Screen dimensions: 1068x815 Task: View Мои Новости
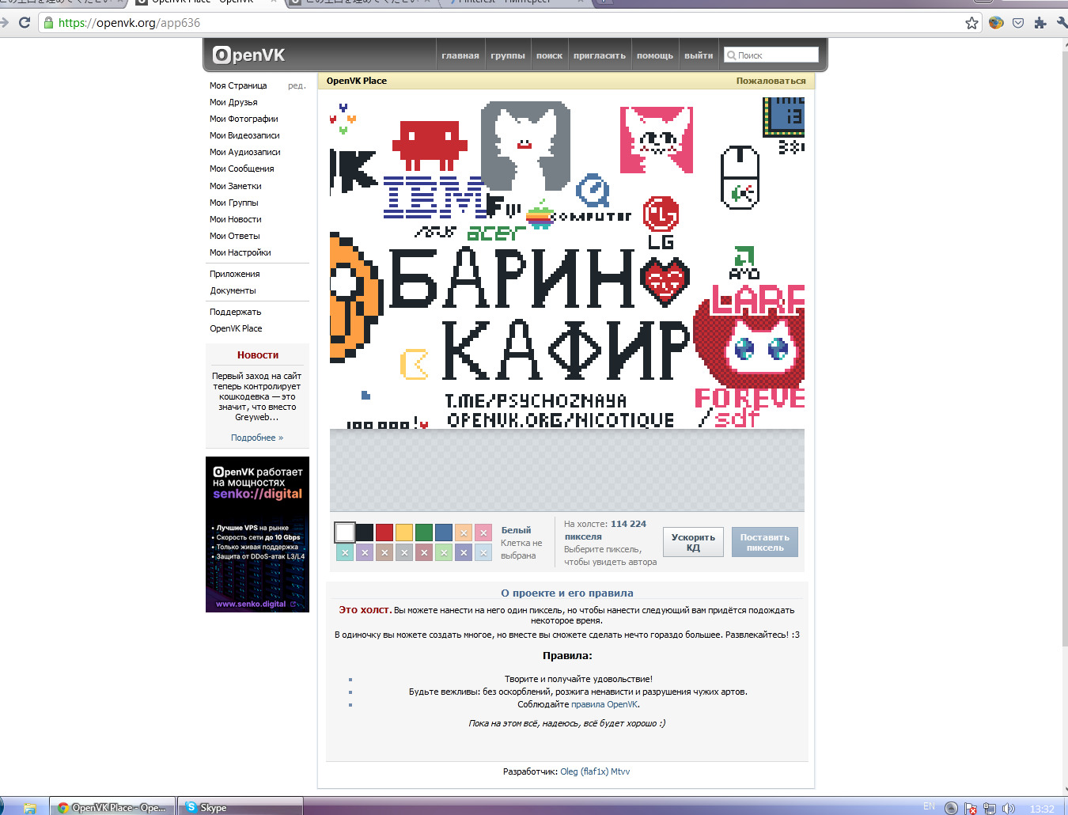point(236,219)
